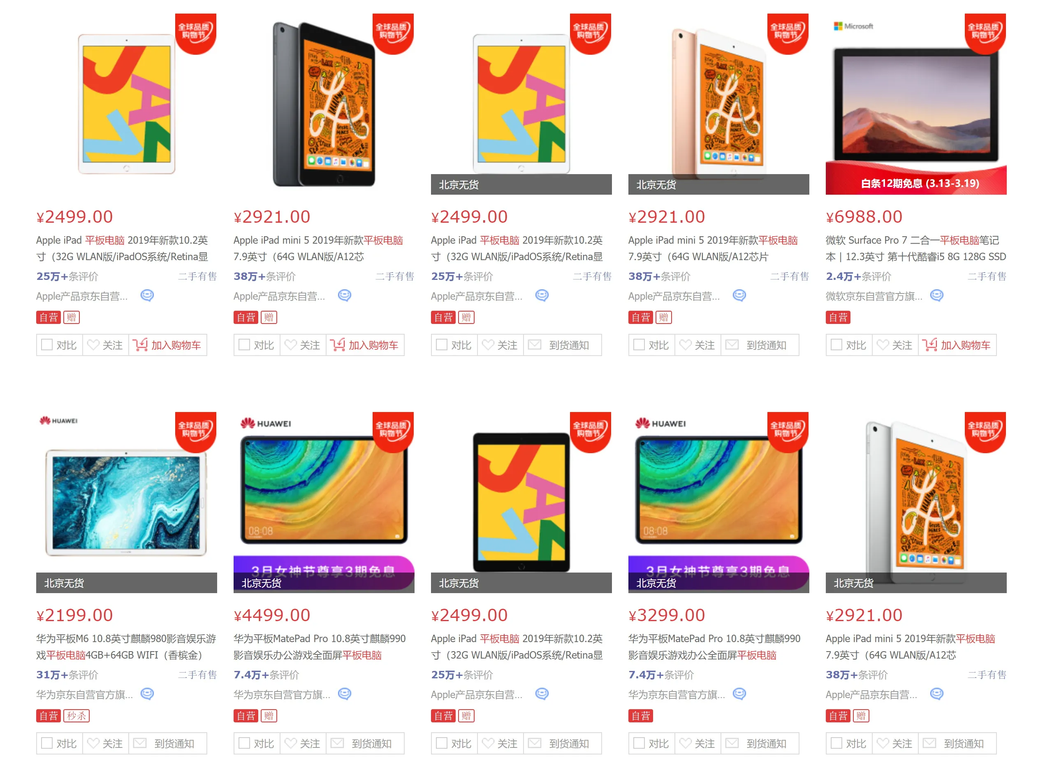Click envelope icon for Huawei MatePad ¥4499
Screen dimensions: 1045x766
coord(337,743)
